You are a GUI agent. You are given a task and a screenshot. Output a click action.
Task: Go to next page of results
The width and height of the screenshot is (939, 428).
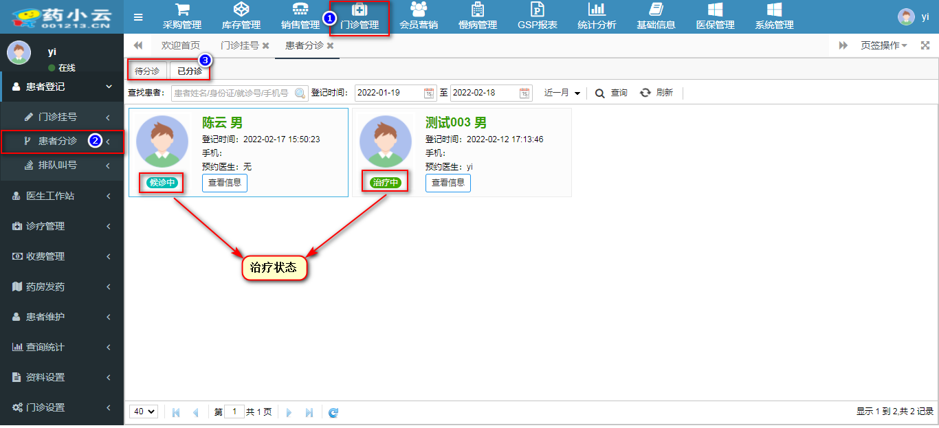click(x=289, y=412)
